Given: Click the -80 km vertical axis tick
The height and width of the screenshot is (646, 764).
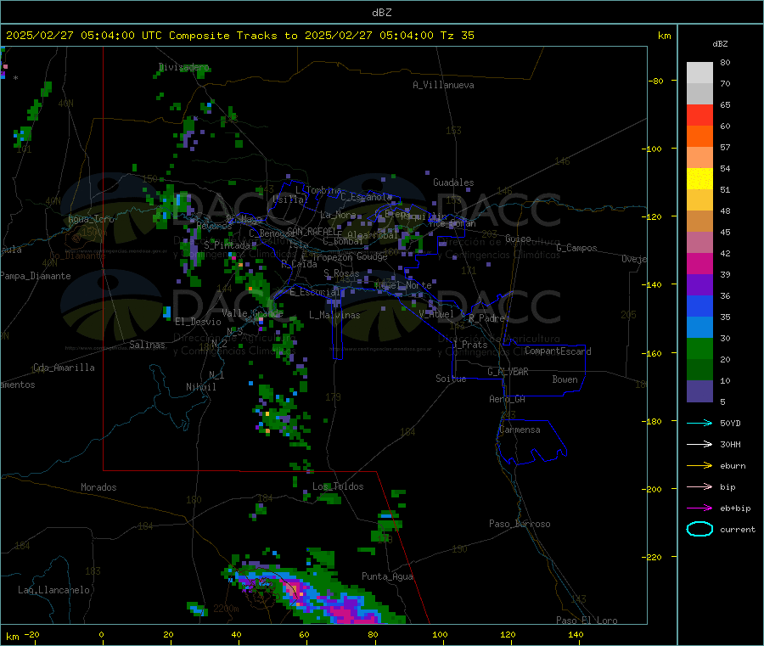Looking at the screenshot, I should (x=656, y=81).
